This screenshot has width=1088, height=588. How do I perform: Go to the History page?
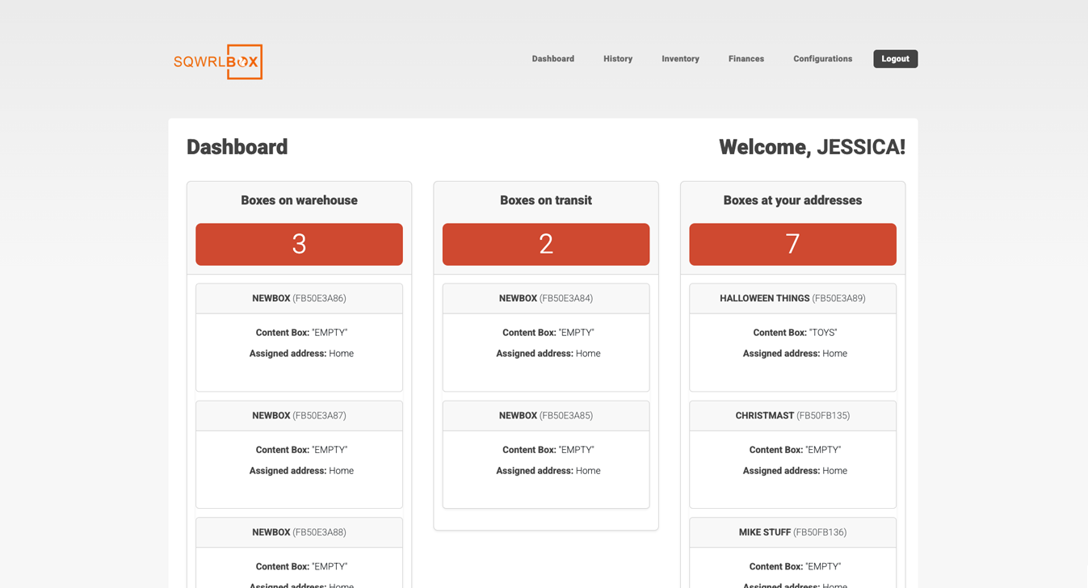click(617, 59)
